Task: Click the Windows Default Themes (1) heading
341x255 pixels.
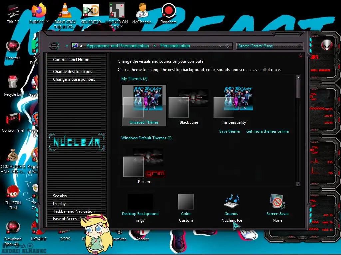Action: (x=147, y=138)
